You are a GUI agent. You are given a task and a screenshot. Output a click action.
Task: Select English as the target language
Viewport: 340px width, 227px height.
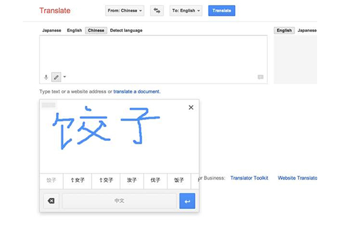(284, 30)
